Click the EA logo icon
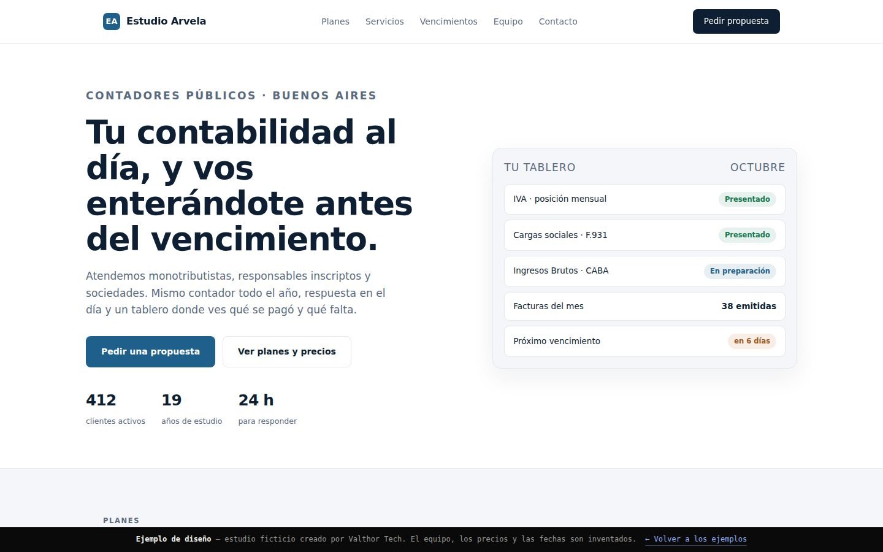883x552 pixels. pos(112,21)
